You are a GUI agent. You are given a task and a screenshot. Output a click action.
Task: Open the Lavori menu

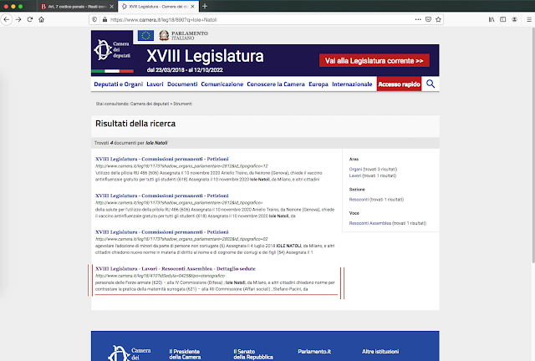[x=155, y=84]
